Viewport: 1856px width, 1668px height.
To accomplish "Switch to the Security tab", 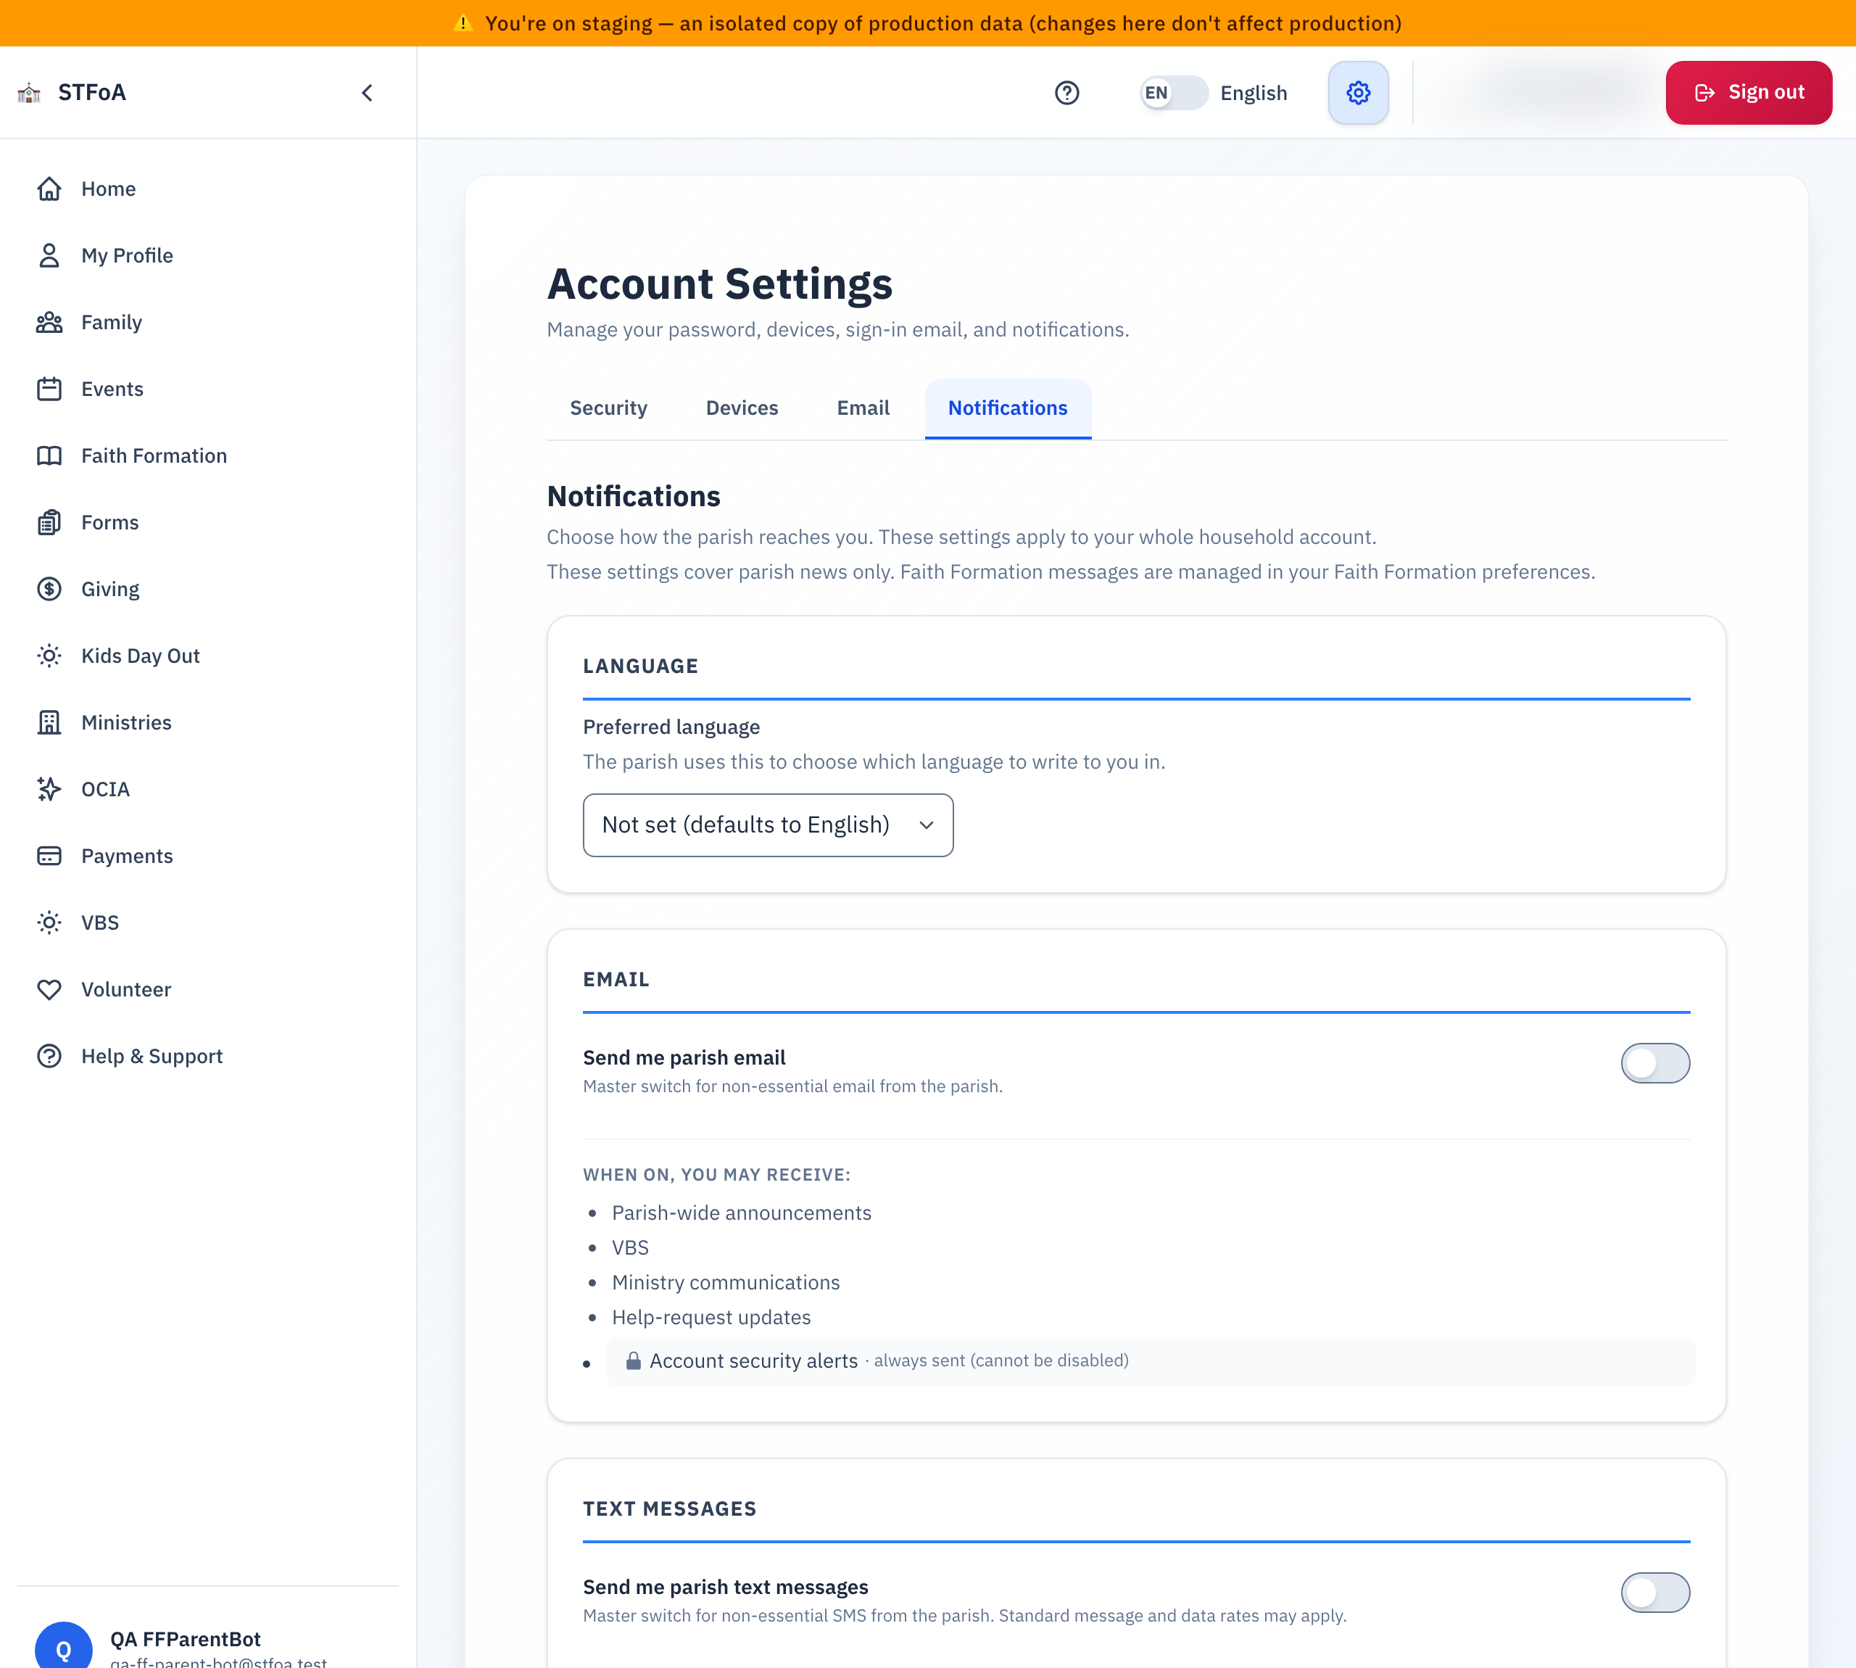I will (608, 408).
